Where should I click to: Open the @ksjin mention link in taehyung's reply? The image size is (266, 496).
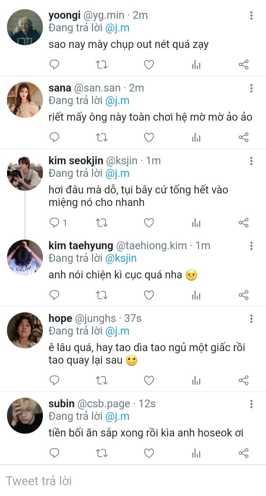click(x=121, y=258)
